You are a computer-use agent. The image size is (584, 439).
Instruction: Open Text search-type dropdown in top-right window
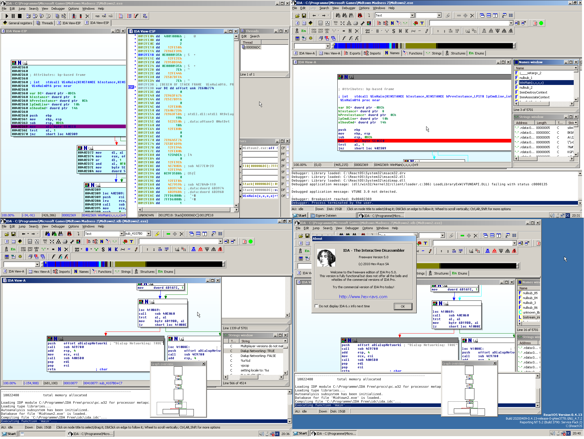point(412,15)
